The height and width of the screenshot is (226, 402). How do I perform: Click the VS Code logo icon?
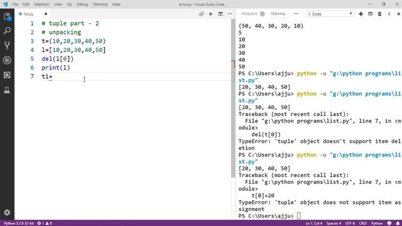point(5,4)
